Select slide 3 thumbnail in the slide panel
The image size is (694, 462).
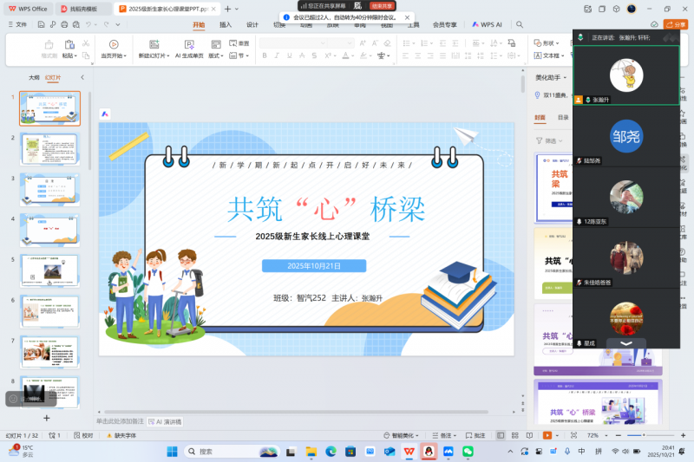49,189
